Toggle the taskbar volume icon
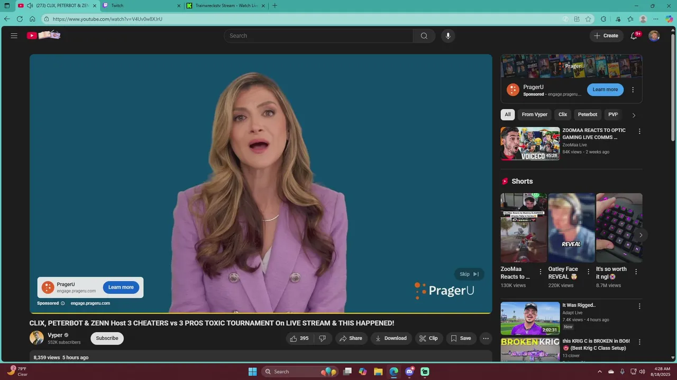The image size is (677, 380). (642, 372)
